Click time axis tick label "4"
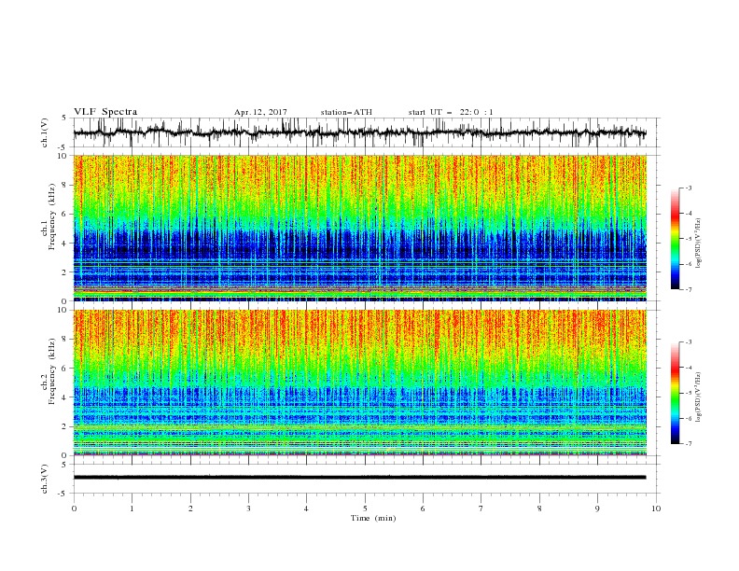 pyautogui.click(x=306, y=508)
